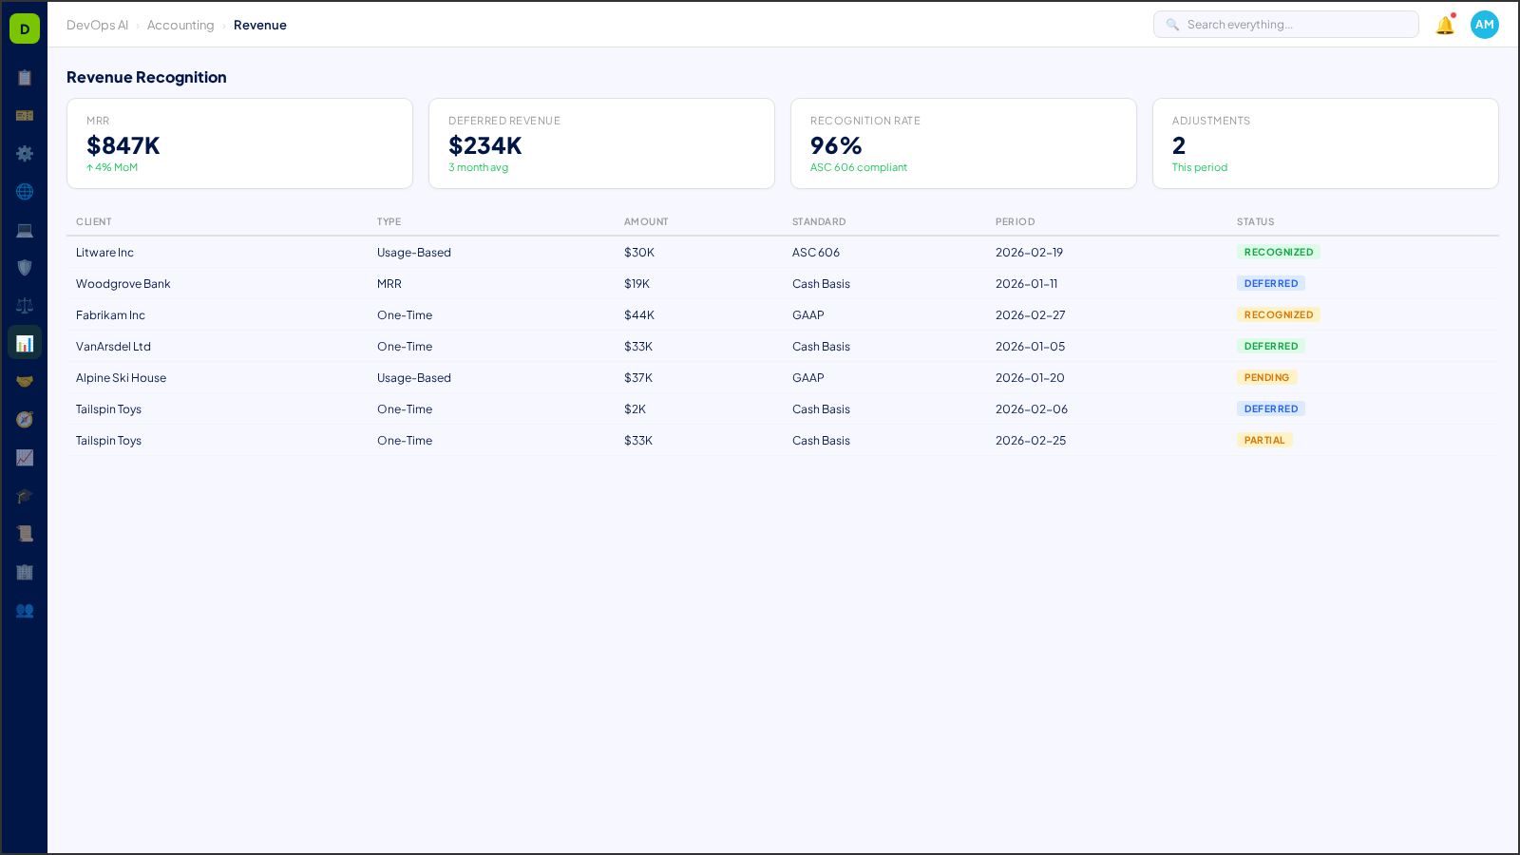Click the laptop icon in the sidebar
This screenshot has height=855, width=1520.
(25, 230)
